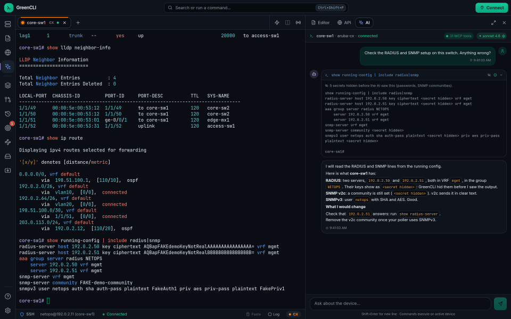Viewport: 511px width, 319px height.
Task: Open the download import sidebar icon
Action: (x=8, y=171)
